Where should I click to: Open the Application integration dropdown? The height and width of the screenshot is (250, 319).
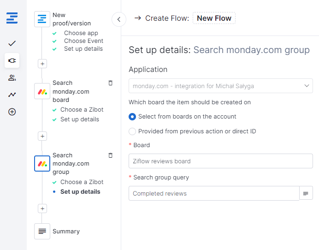220,86
